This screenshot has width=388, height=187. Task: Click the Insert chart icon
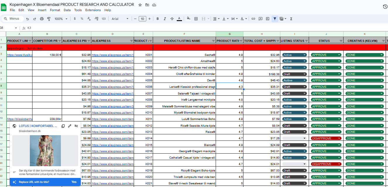coord(267,19)
